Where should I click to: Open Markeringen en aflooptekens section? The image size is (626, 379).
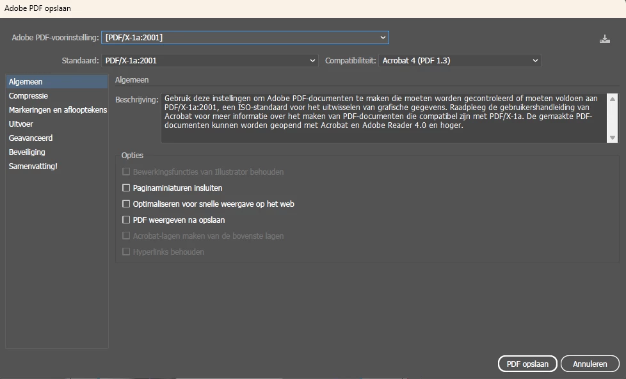pyautogui.click(x=58, y=110)
